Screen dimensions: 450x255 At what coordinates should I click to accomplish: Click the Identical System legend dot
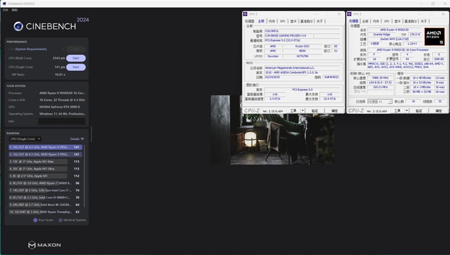(60, 220)
